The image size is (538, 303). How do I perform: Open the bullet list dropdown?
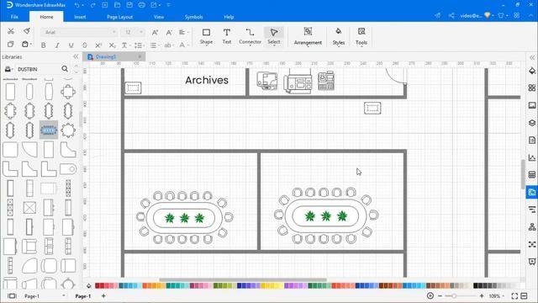[x=155, y=45]
